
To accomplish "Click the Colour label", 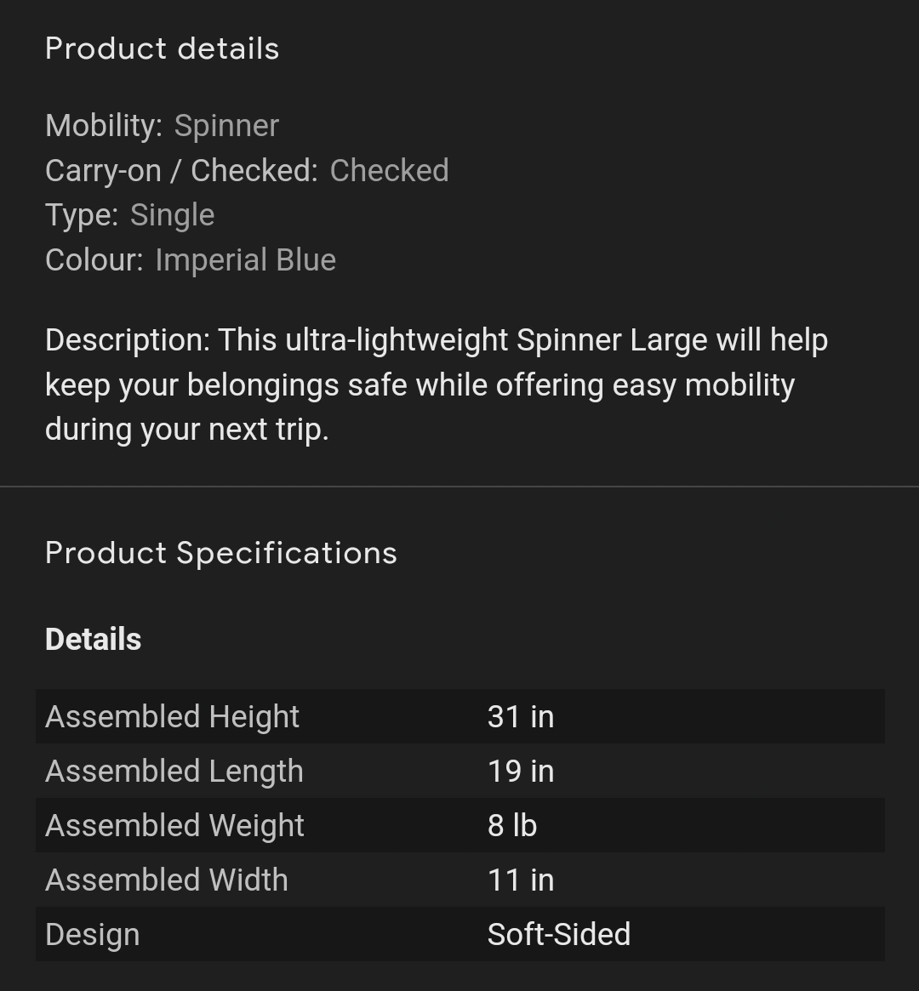I will pos(94,260).
